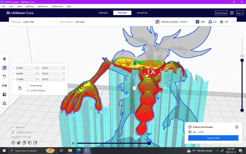Screen dimensions: 246x154
Task: Collapse the Object list panel
Action: coord(12,127)
